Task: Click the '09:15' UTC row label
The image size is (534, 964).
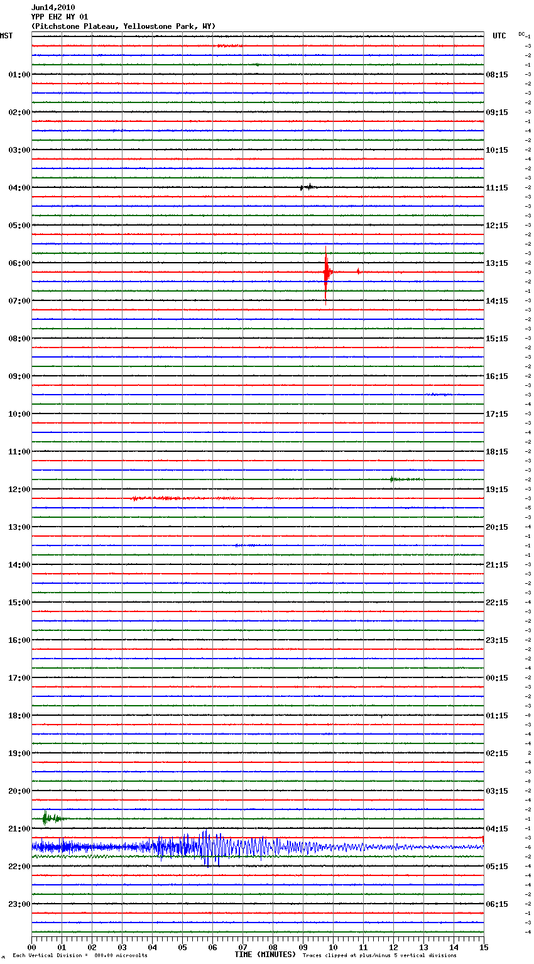Action: (497, 112)
